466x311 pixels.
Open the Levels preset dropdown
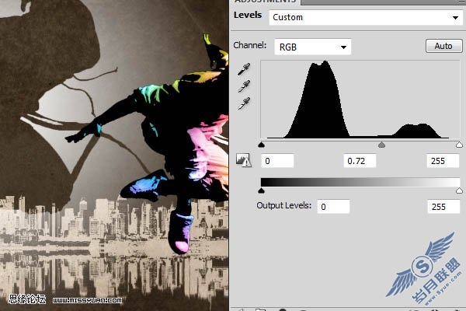(366, 18)
